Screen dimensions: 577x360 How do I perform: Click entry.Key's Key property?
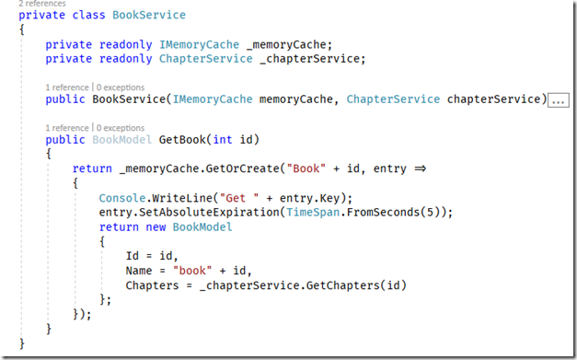point(329,198)
